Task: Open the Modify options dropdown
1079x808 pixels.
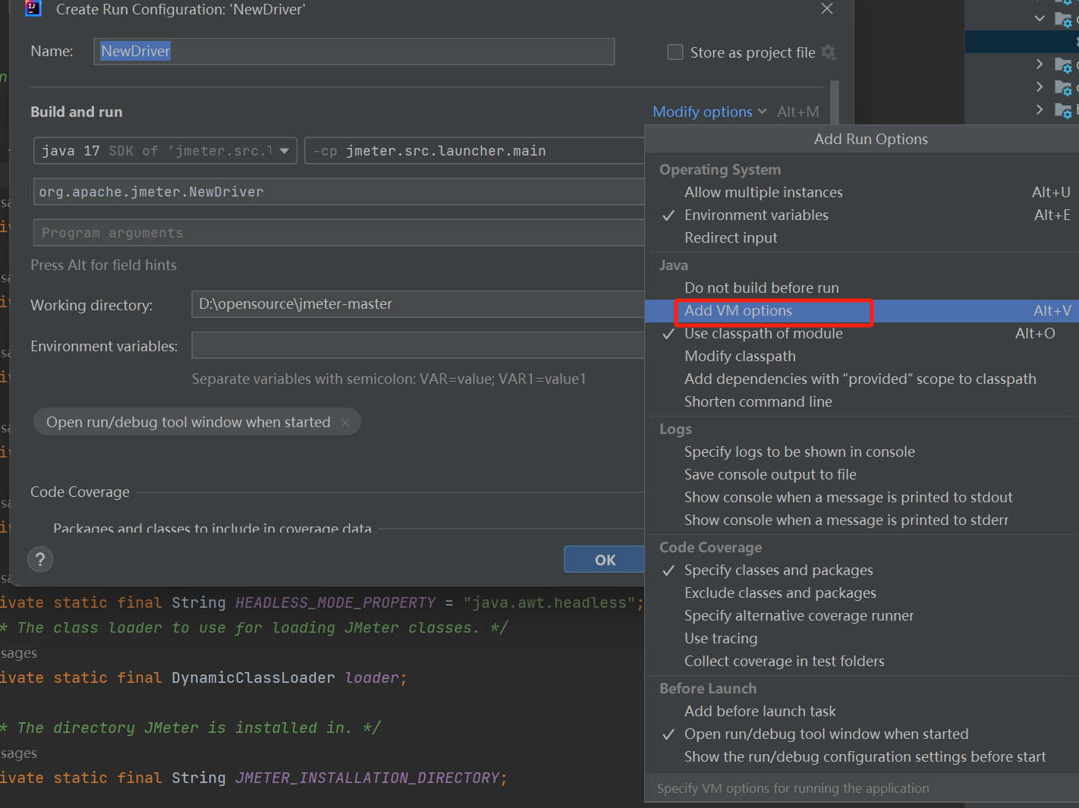Action: (709, 112)
